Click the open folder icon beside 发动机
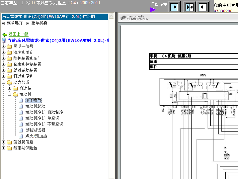238x179 pixels. [x=15, y=94]
